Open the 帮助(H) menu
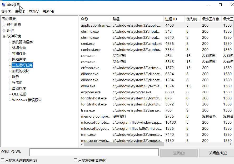The width and height of the screenshot is (234, 164). 48,12
